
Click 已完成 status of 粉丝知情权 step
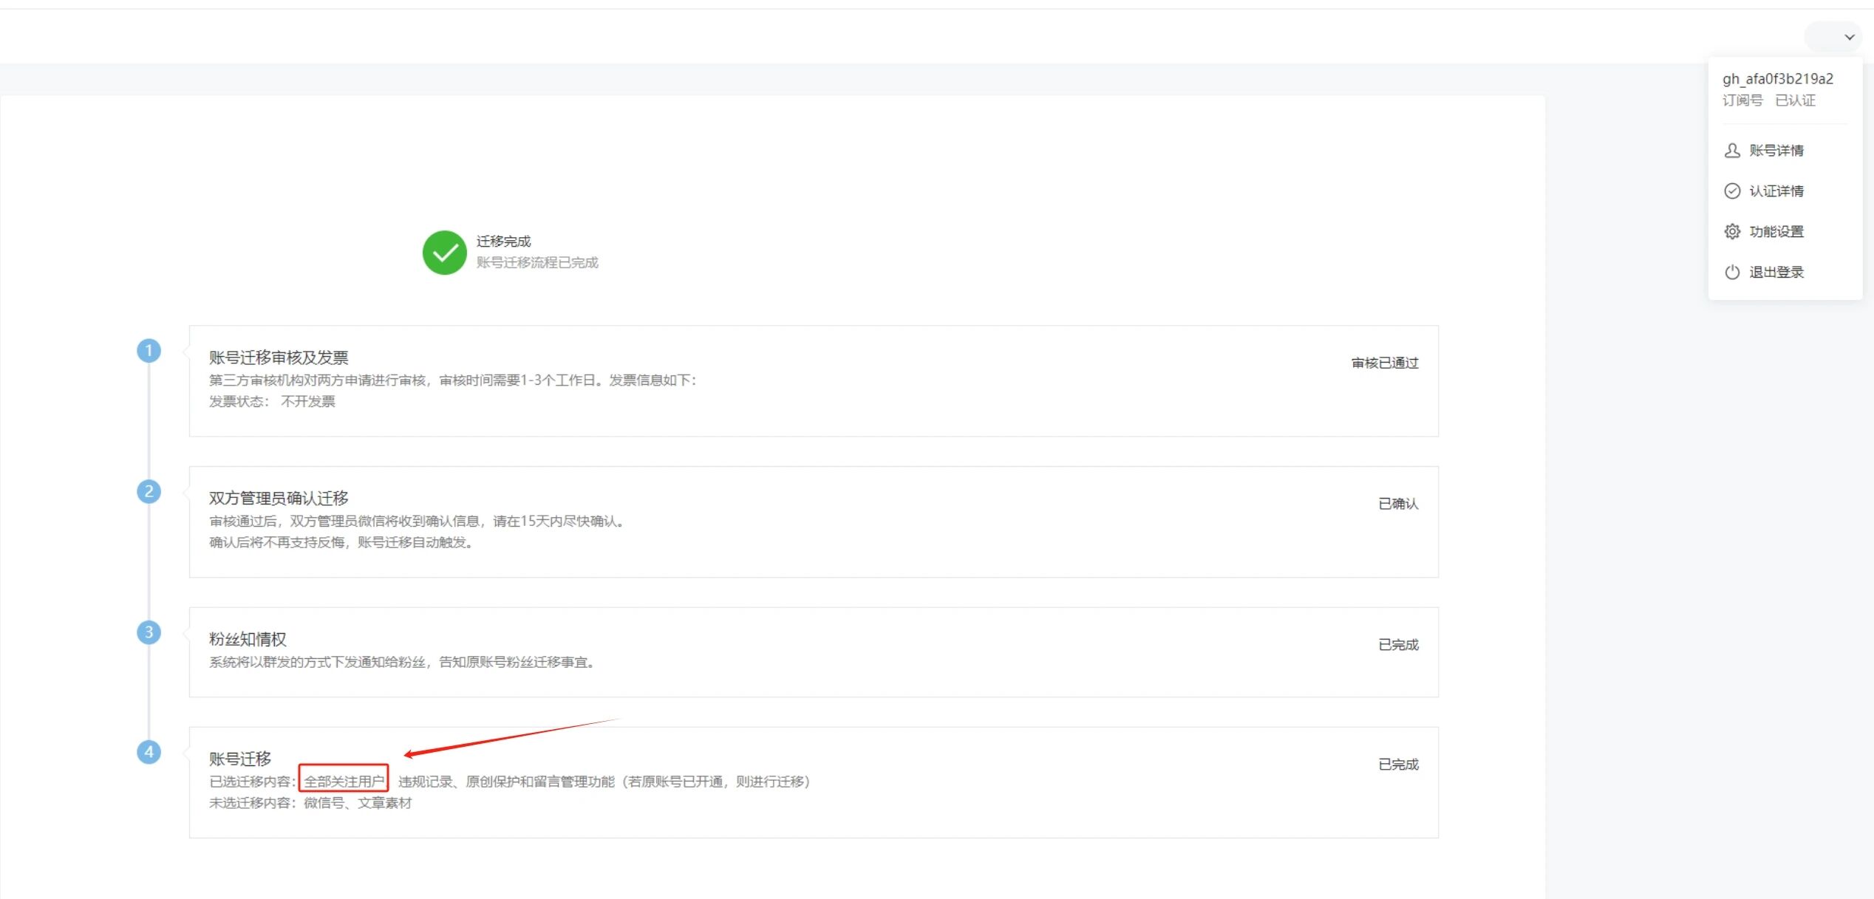[x=1397, y=645]
